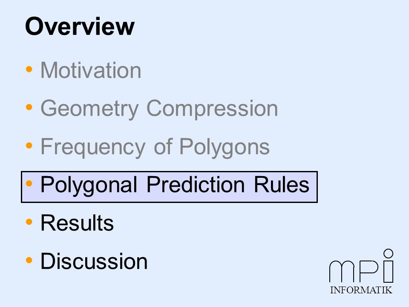409x307 pixels.
Task: Click the Geometry Compression item
Action: [x=159, y=109]
